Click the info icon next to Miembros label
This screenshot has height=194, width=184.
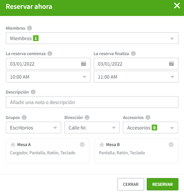pos(29,28)
